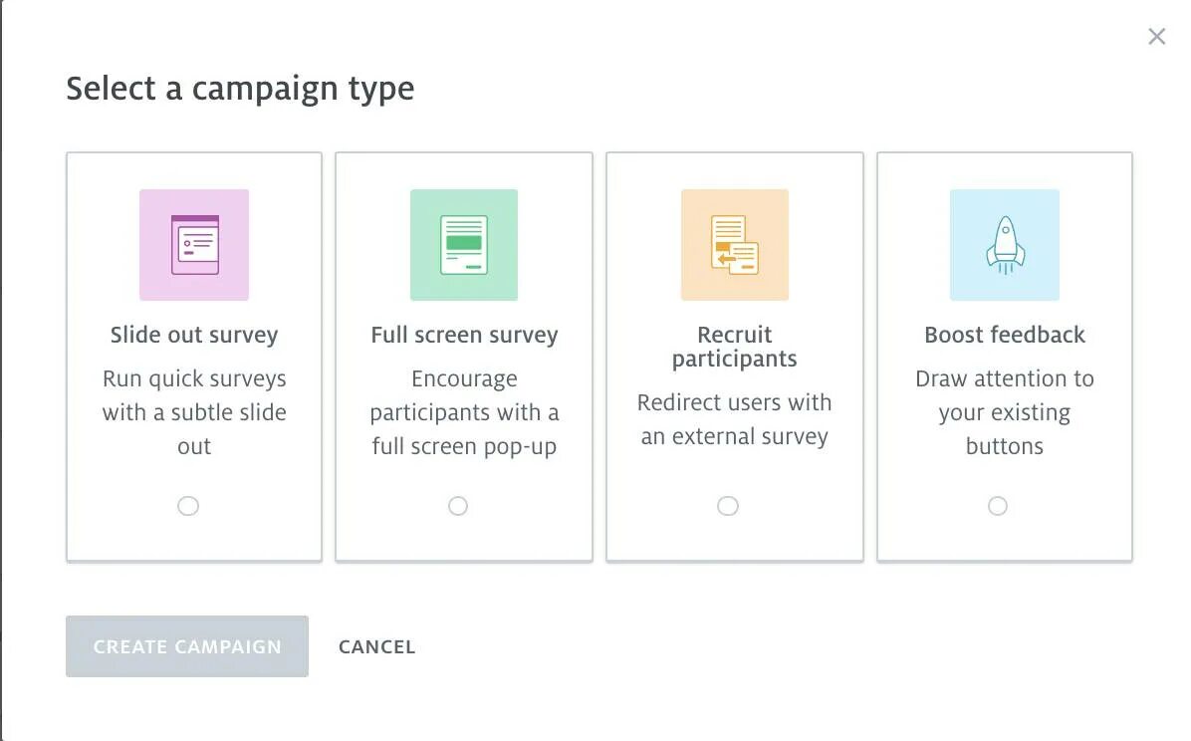Click the purple Slide out survey icon

pyautogui.click(x=194, y=245)
